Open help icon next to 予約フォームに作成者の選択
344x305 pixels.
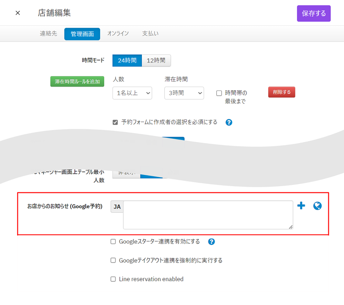(229, 122)
